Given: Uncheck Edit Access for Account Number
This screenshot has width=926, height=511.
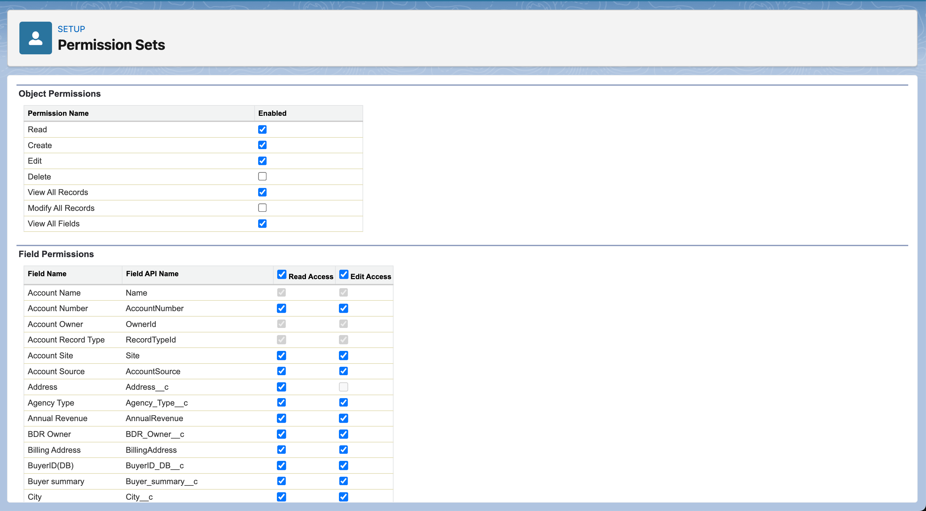Looking at the screenshot, I should pyautogui.click(x=343, y=309).
